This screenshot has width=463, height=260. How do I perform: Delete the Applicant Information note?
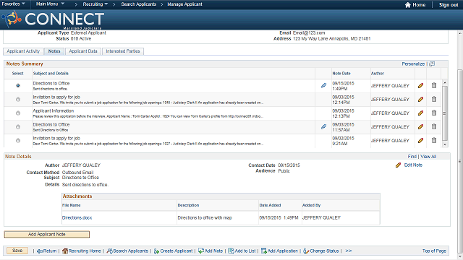(x=434, y=113)
